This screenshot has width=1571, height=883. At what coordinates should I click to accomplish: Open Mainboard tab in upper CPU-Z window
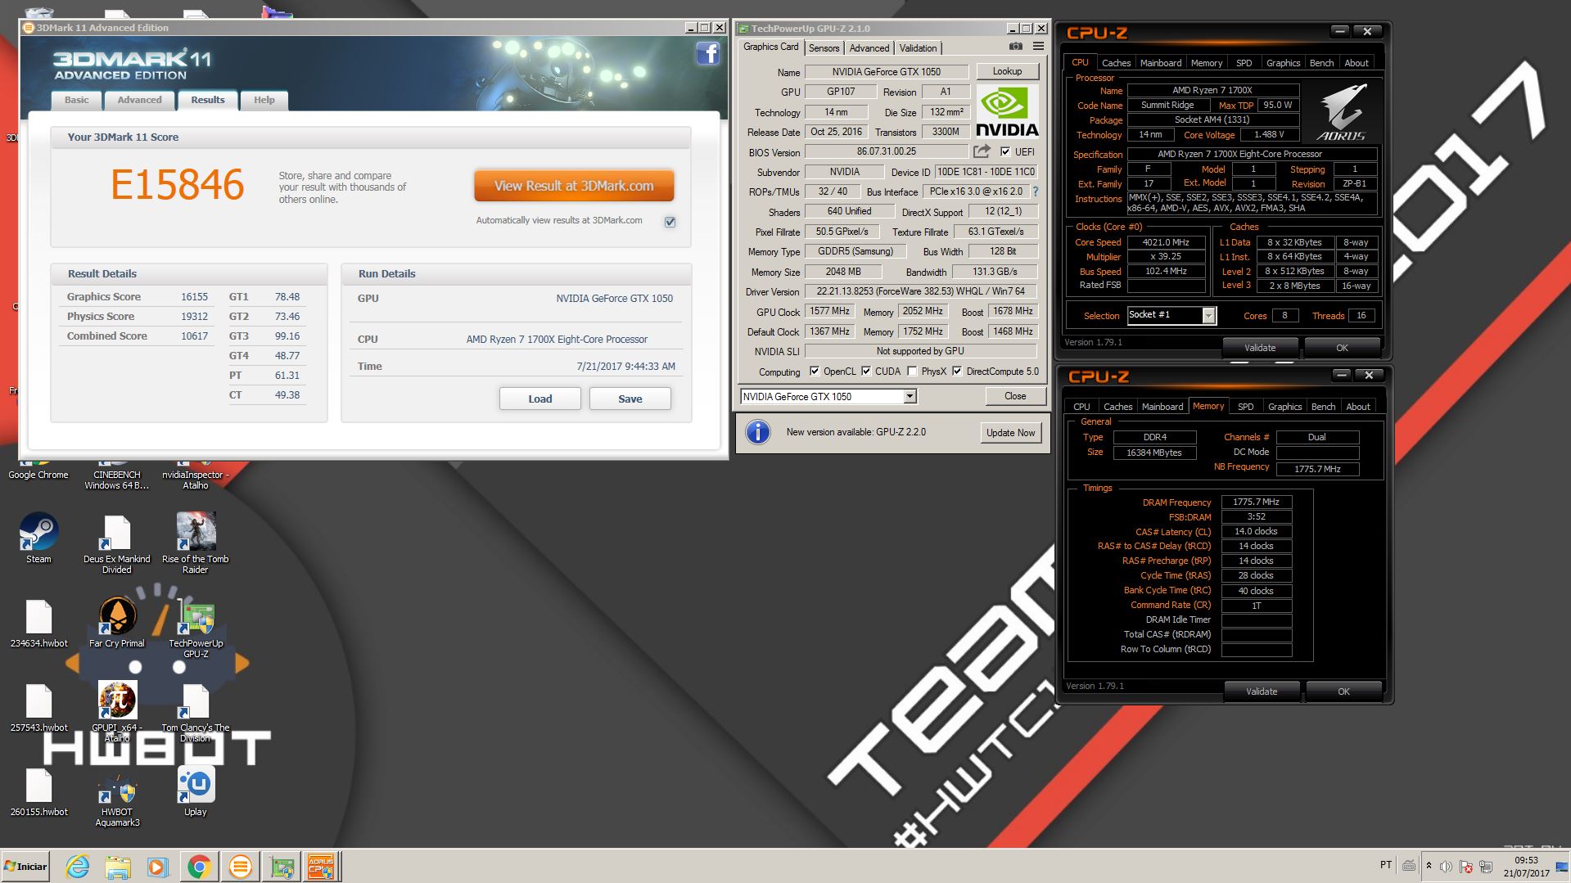pyautogui.click(x=1160, y=63)
